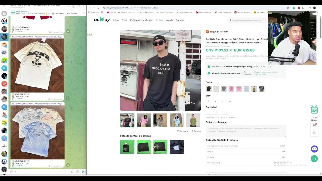Click the acbuy logo

point(102,20)
